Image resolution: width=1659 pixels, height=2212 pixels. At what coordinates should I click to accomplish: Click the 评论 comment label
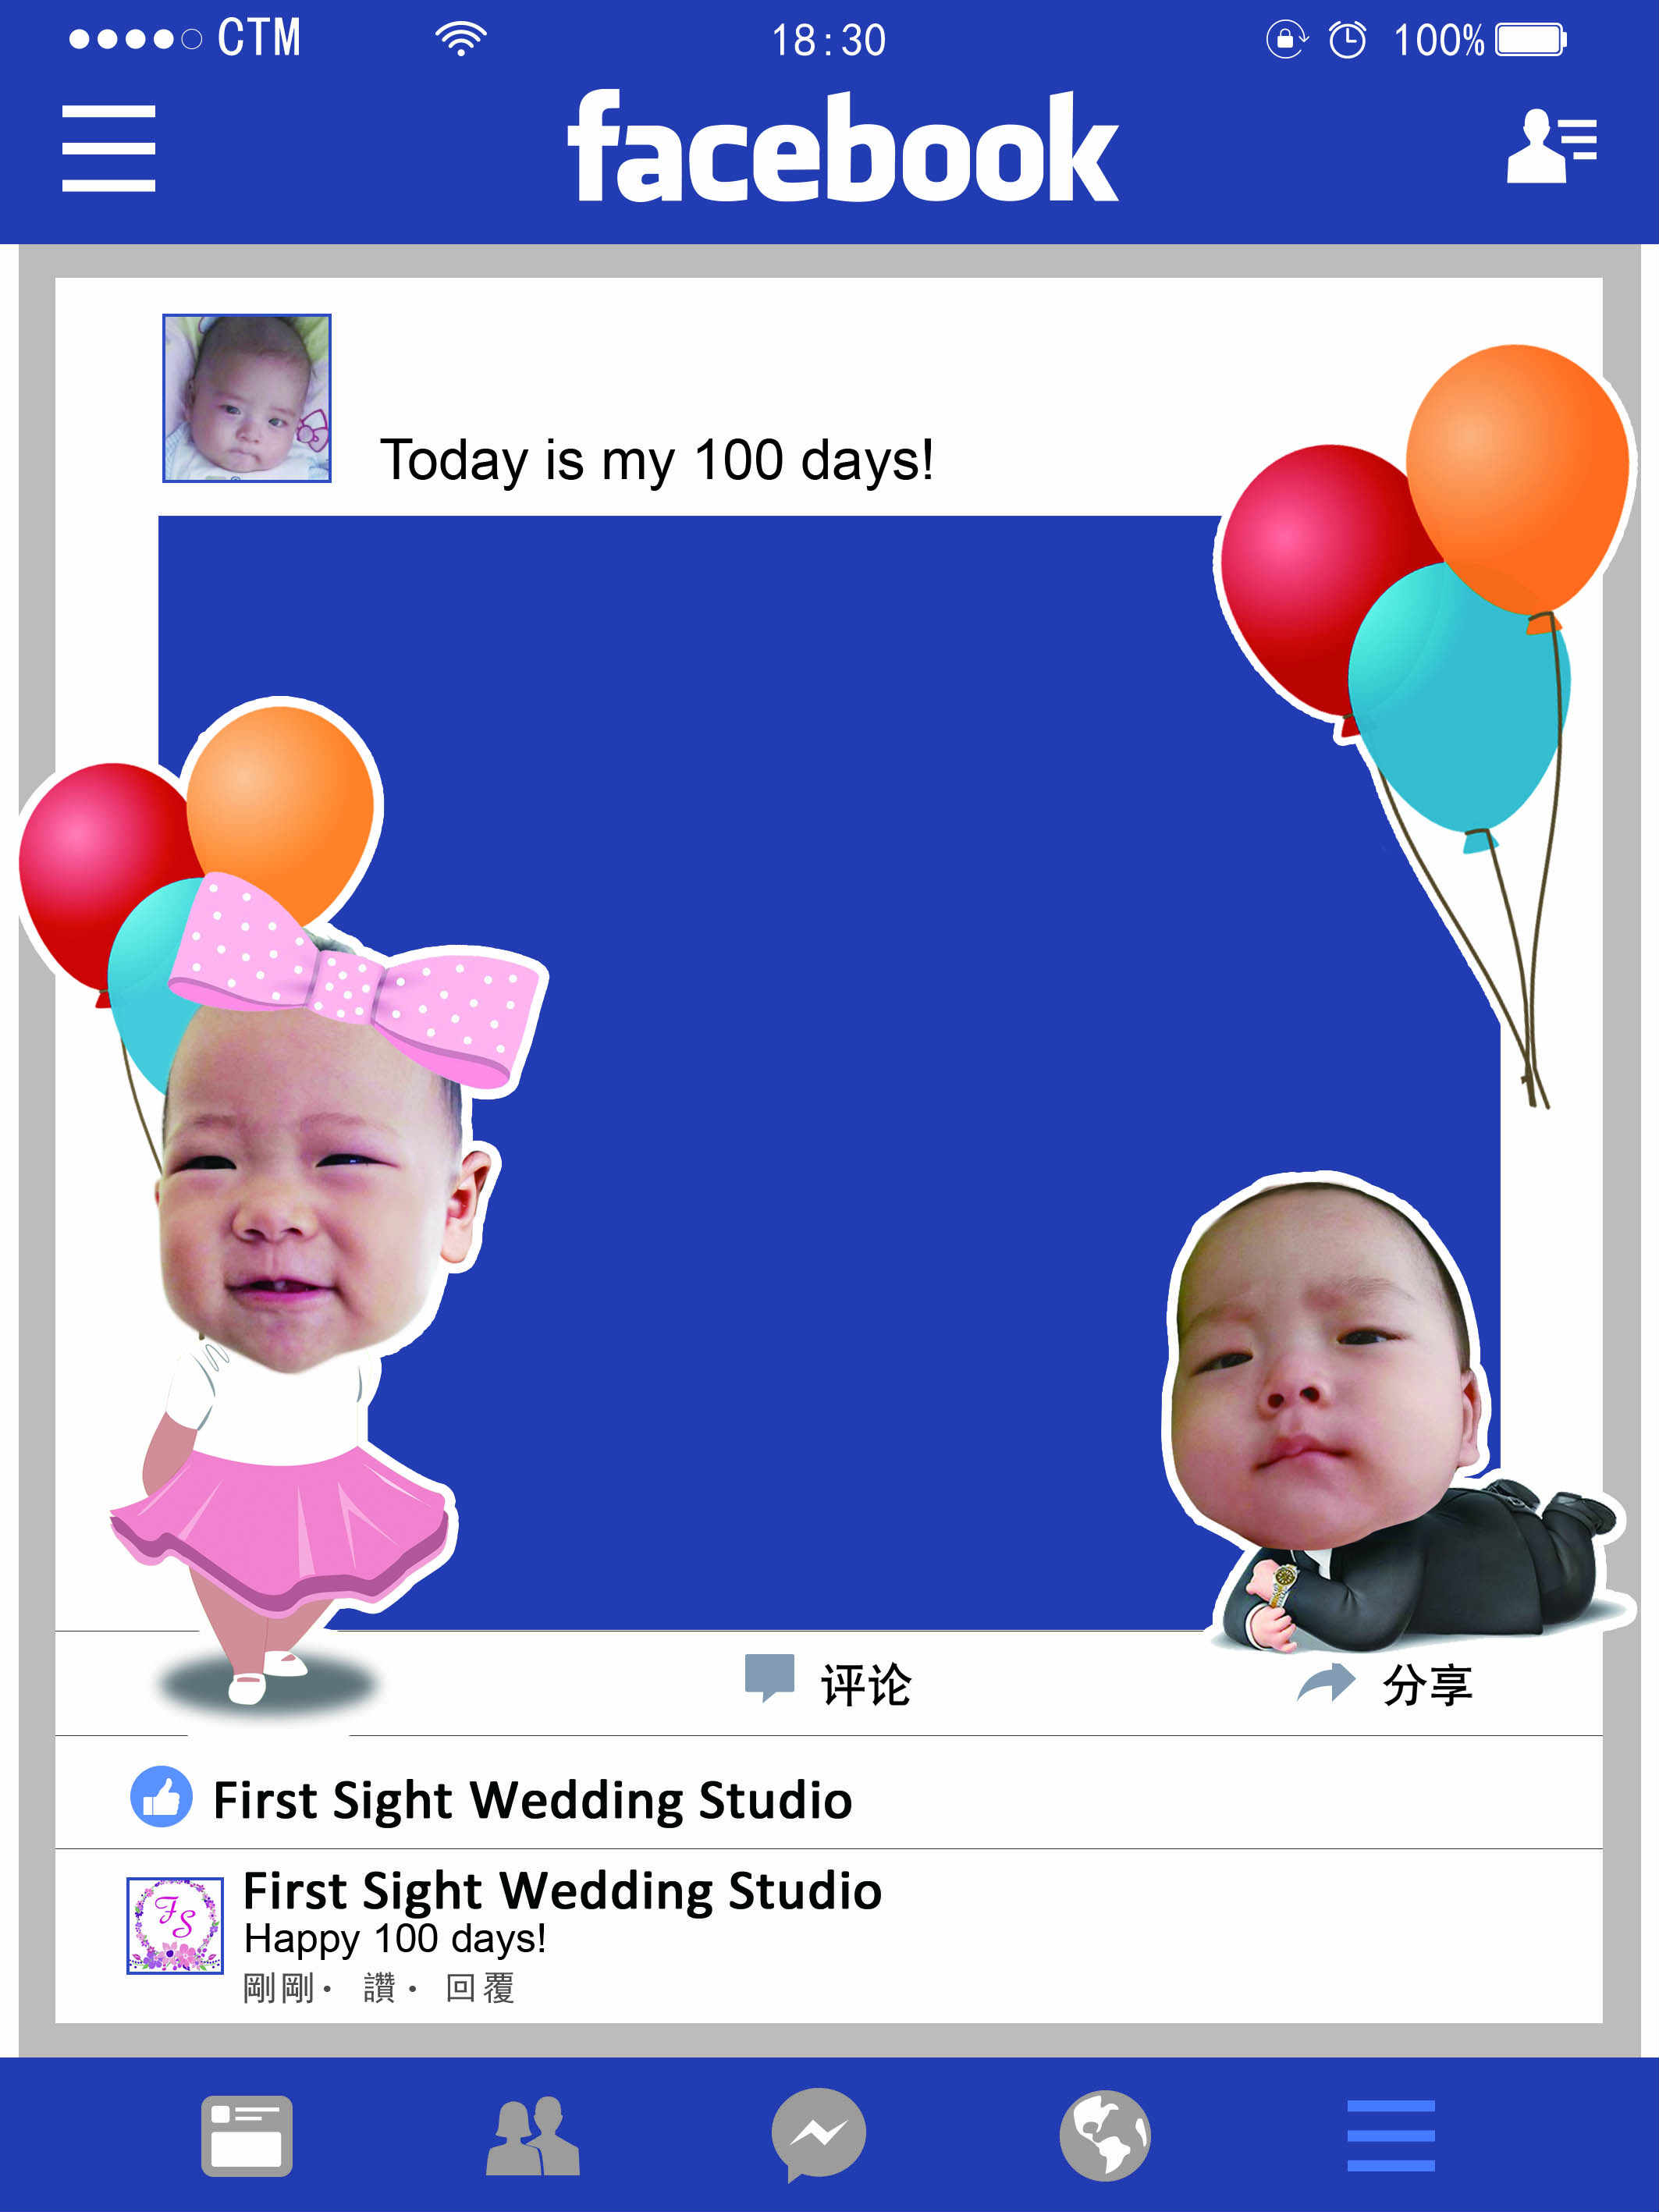pos(865,1685)
